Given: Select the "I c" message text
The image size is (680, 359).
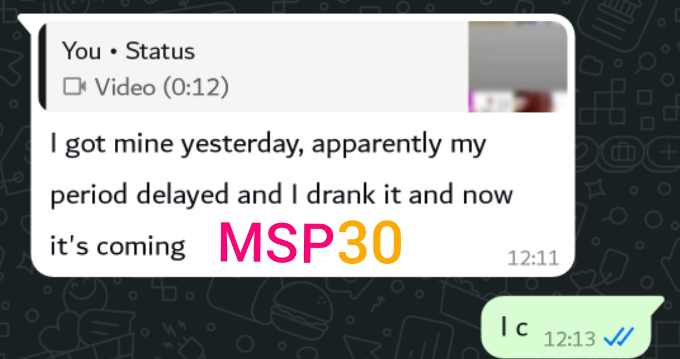Looking at the screenshot, I should tap(514, 328).
